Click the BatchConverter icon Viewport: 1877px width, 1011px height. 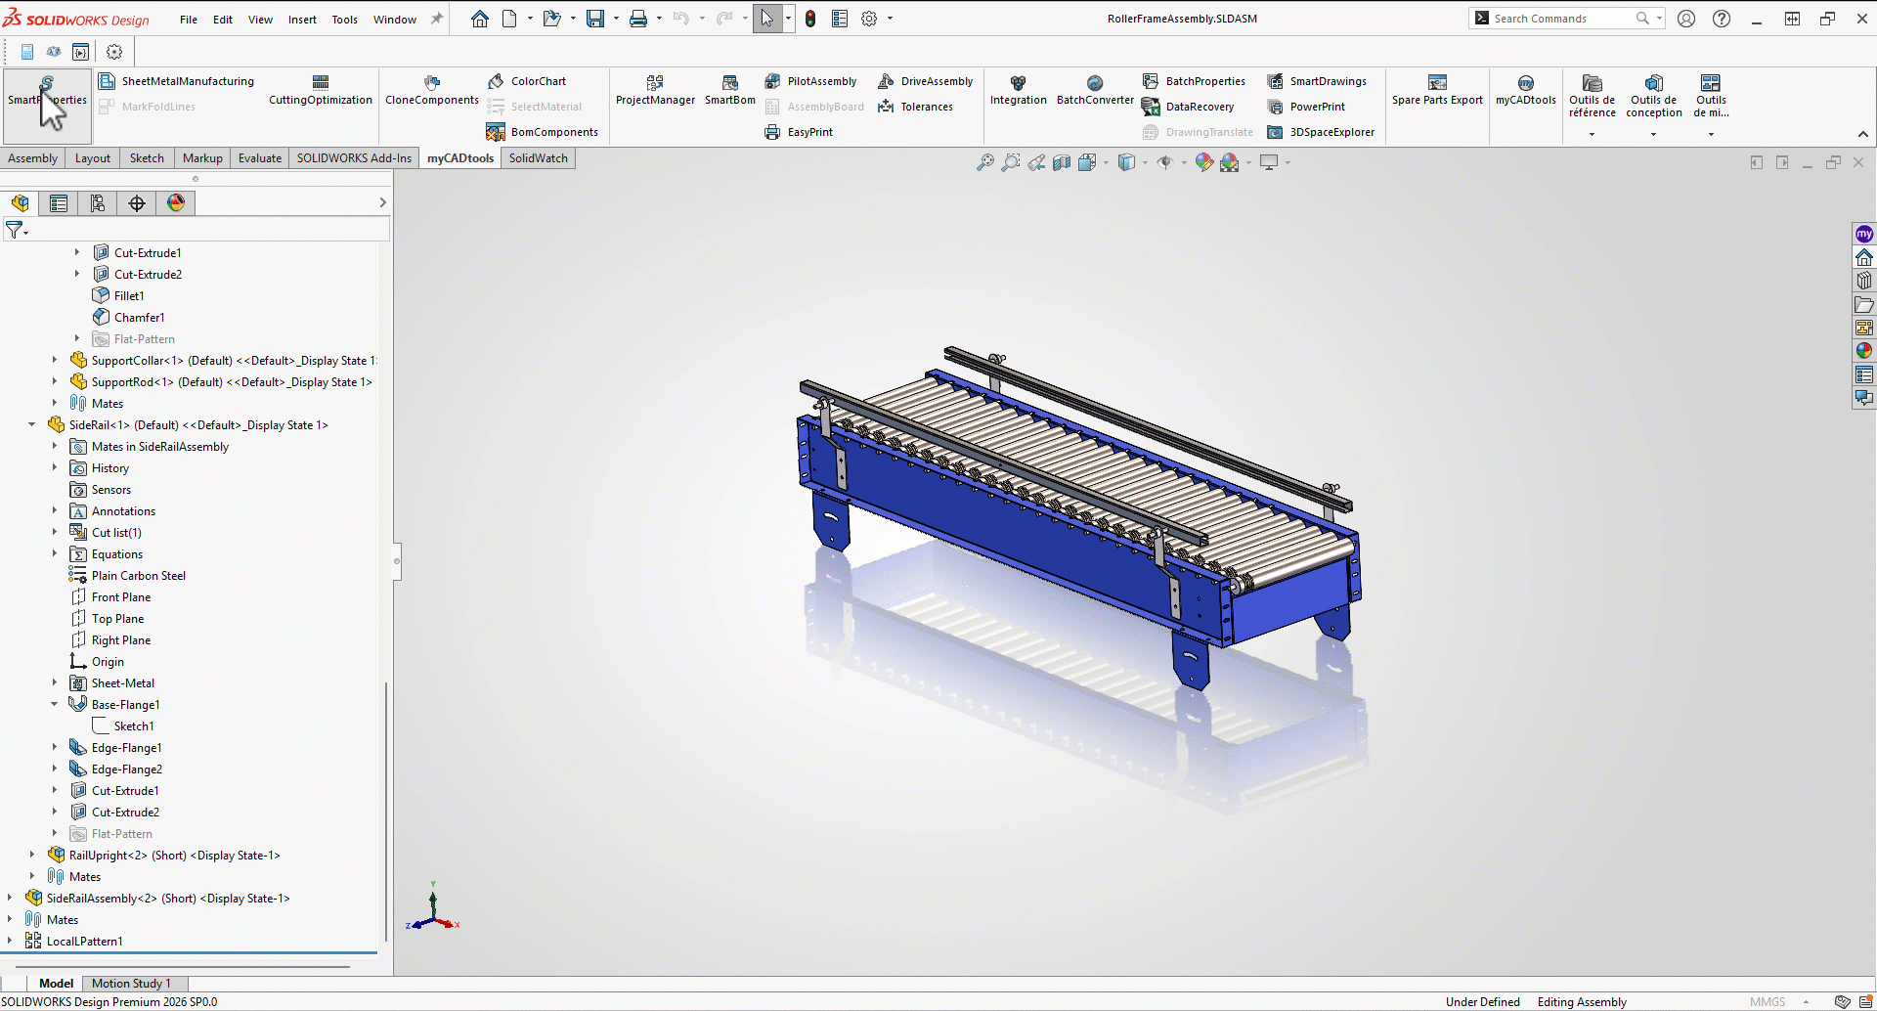point(1095,90)
